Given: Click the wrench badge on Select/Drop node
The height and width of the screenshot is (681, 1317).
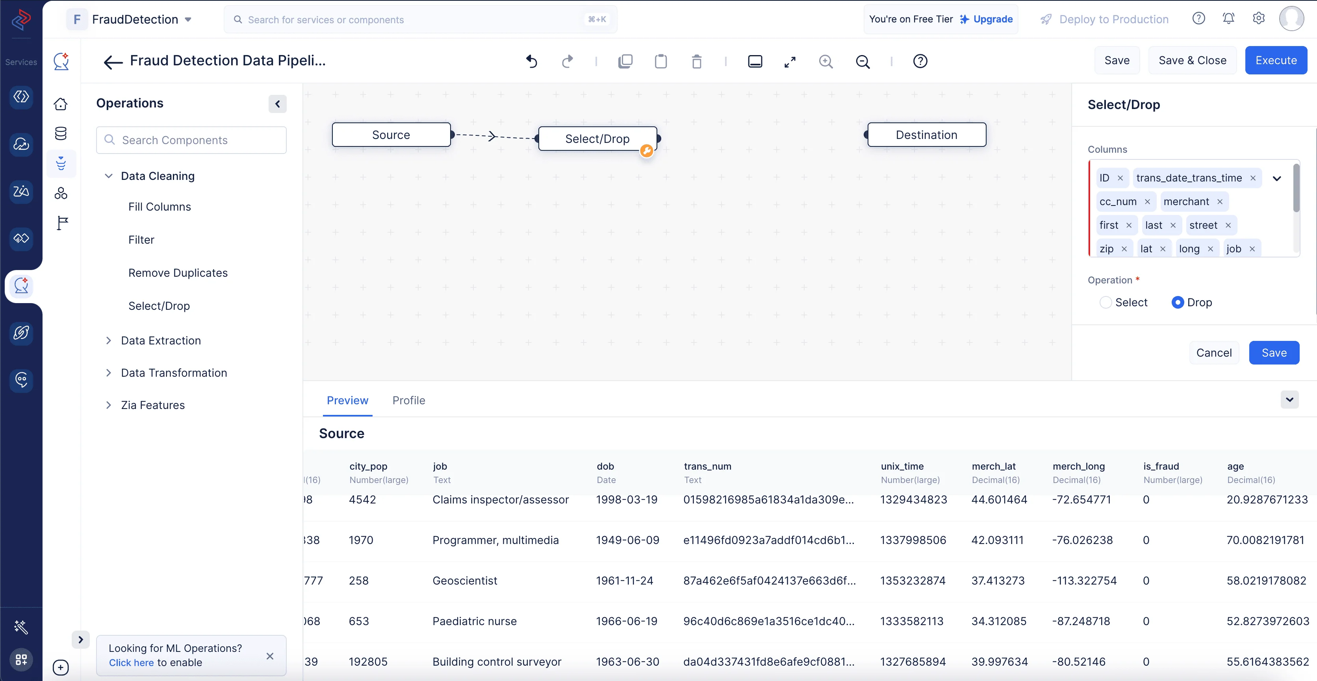Looking at the screenshot, I should pos(647,151).
